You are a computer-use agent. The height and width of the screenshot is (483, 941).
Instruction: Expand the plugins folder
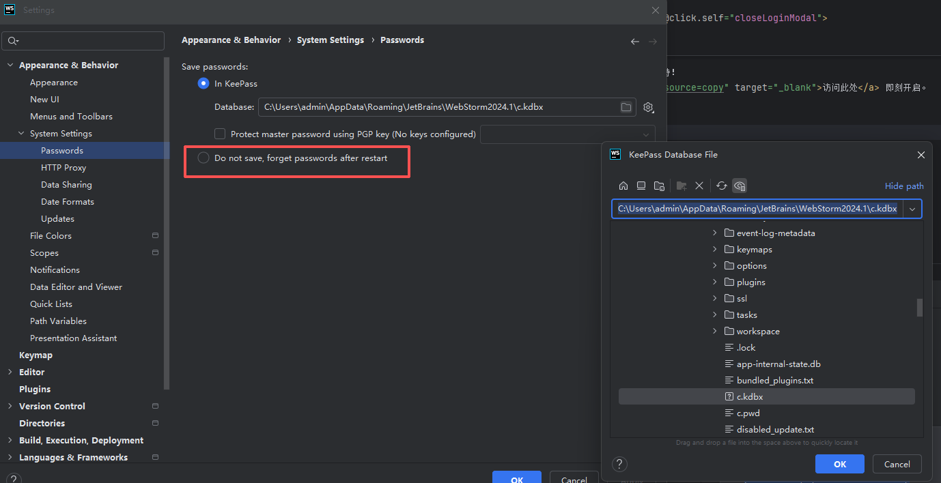pyautogui.click(x=715, y=282)
